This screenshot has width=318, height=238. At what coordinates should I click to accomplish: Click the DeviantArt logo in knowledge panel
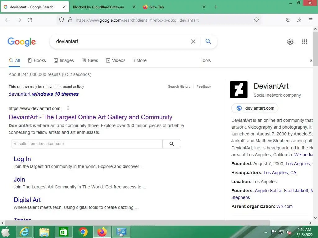point(239,90)
